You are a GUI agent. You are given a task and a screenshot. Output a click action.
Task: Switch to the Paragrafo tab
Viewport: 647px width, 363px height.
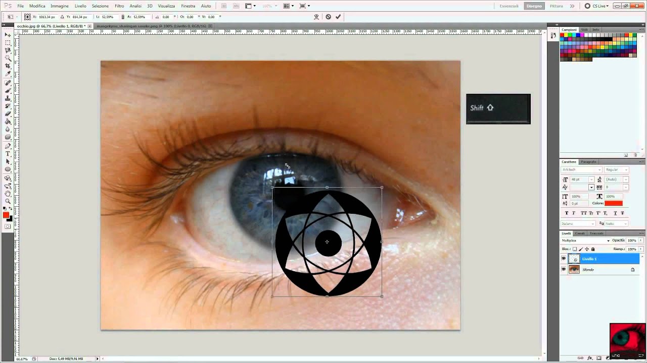click(x=588, y=162)
